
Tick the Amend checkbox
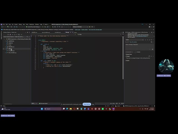click(x=135, y=52)
